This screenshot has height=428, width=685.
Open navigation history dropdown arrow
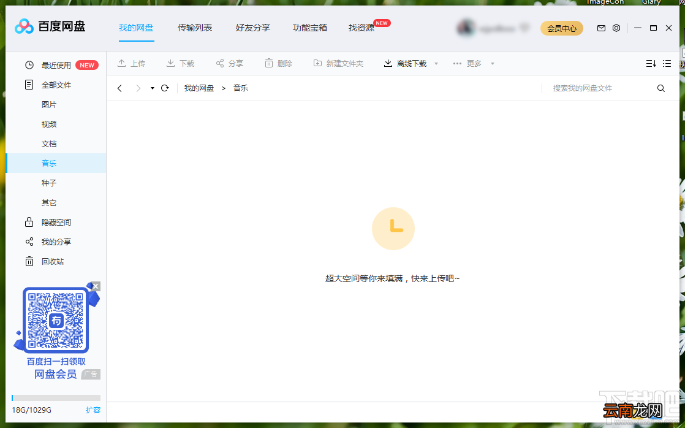pos(153,88)
